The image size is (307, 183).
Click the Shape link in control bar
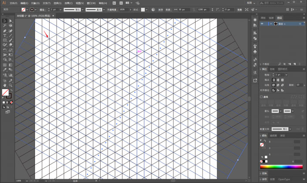click(x=168, y=10)
